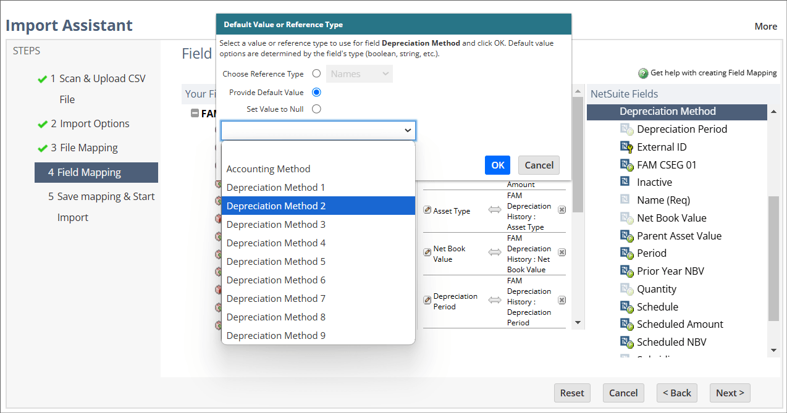The height and width of the screenshot is (413, 787).
Task: Click the Period field icon
Action: point(626,253)
